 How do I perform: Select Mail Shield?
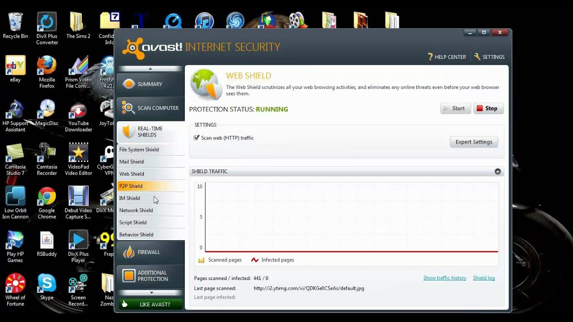tap(151, 161)
